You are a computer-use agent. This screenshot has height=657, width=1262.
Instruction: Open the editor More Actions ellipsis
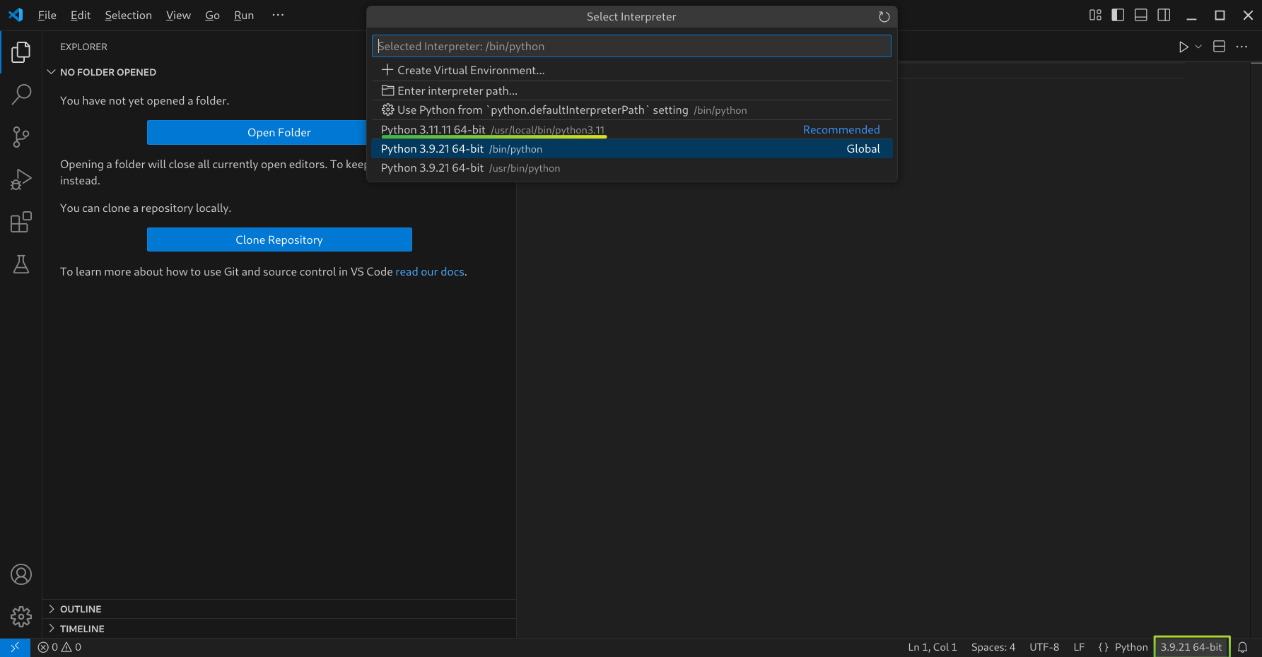[1241, 47]
